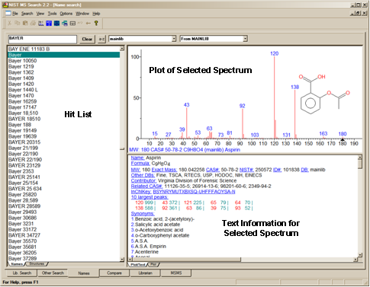Select 'BAYER 20315' in hit list
This screenshot has height=287, width=370.
click(x=63, y=142)
